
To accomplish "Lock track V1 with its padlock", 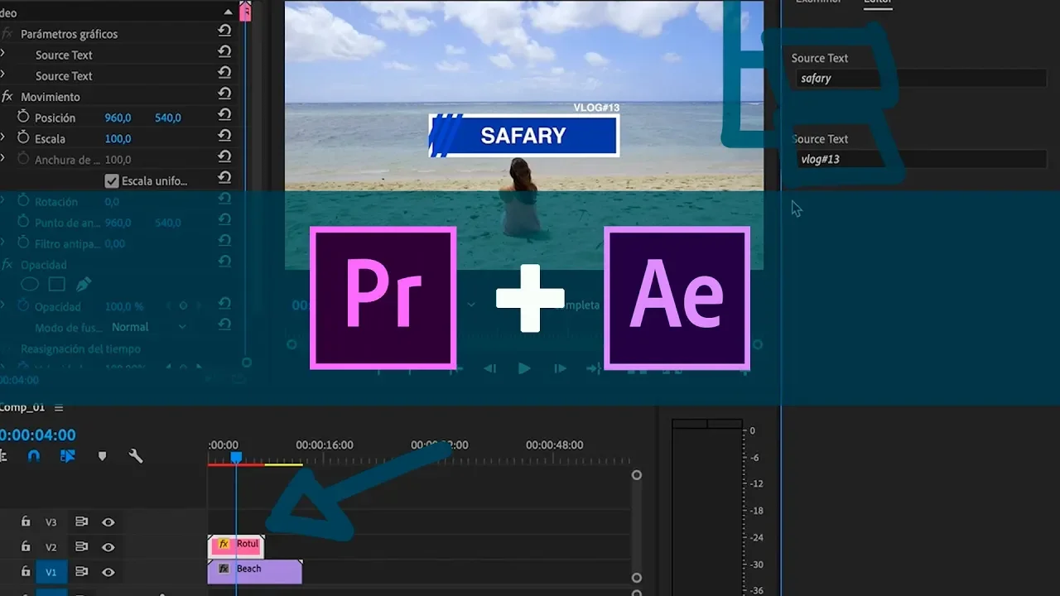I will pyautogui.click(x=26, y=571).
